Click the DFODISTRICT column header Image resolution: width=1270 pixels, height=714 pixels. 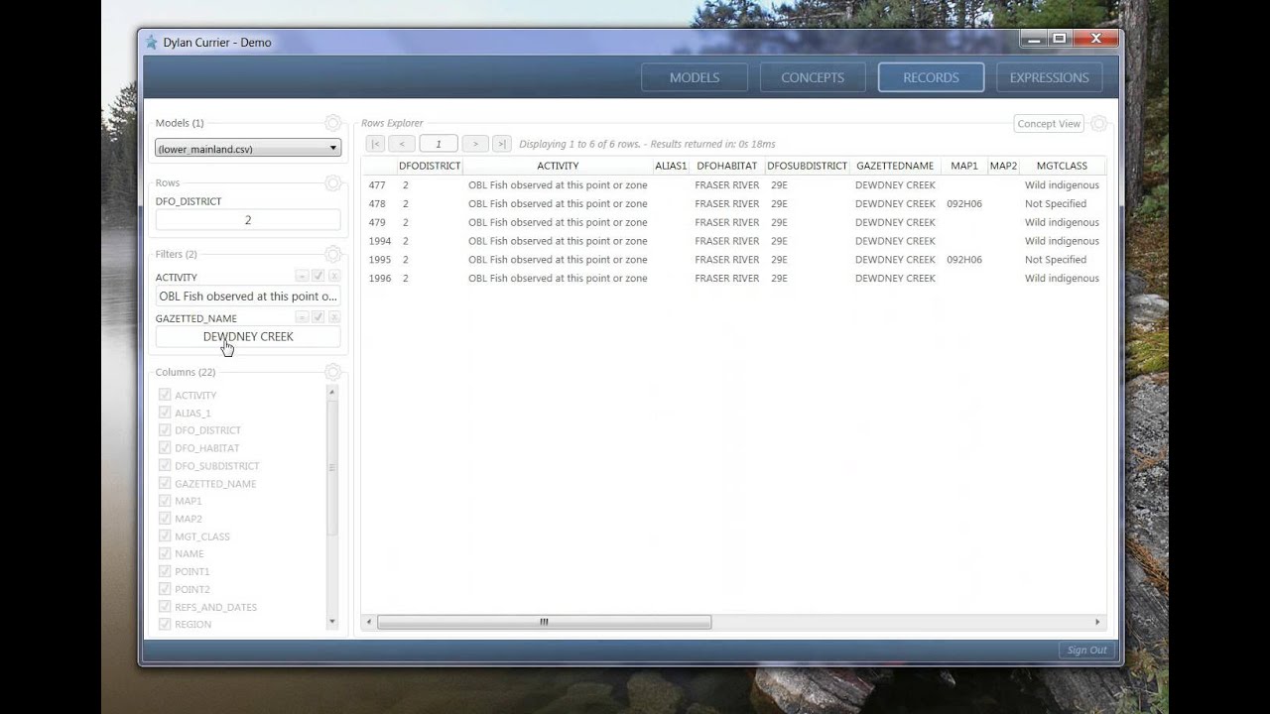[x=430, y=166]
